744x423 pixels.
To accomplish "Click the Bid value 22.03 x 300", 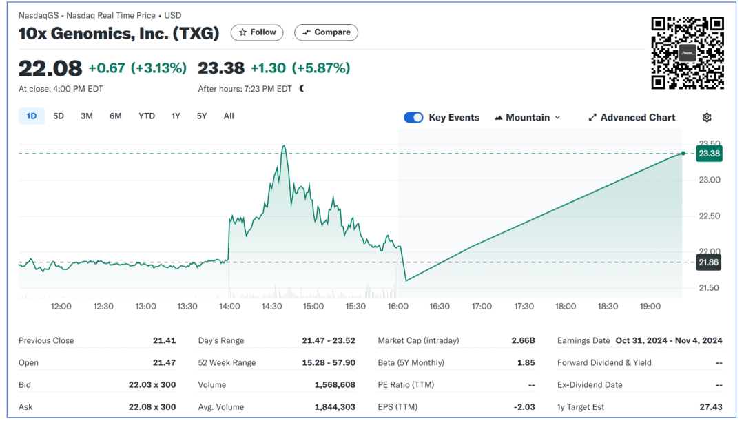I will 152,384.
